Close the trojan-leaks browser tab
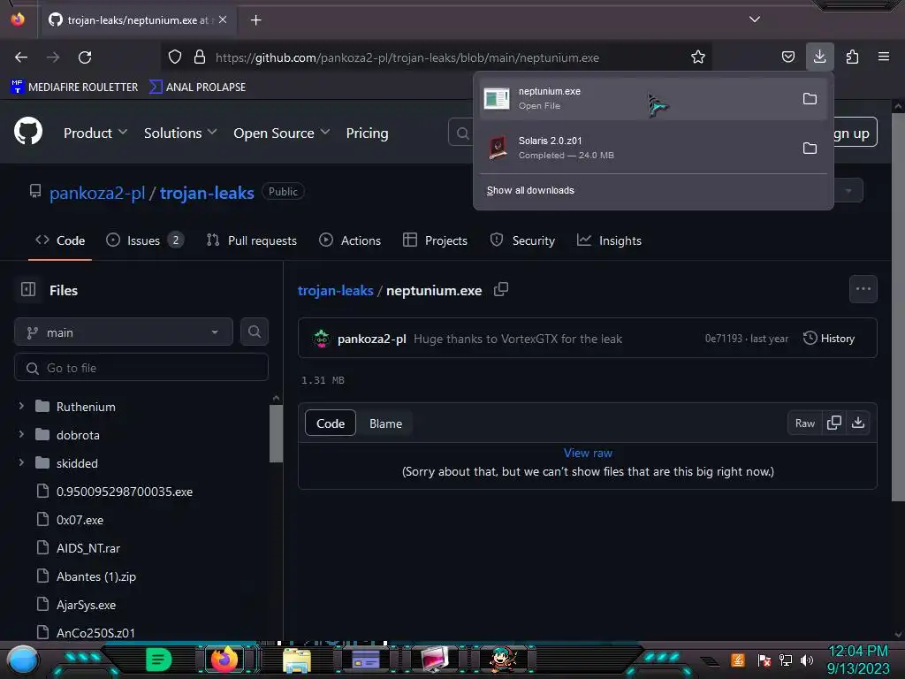The image size is (905, 679). point(223,19)
